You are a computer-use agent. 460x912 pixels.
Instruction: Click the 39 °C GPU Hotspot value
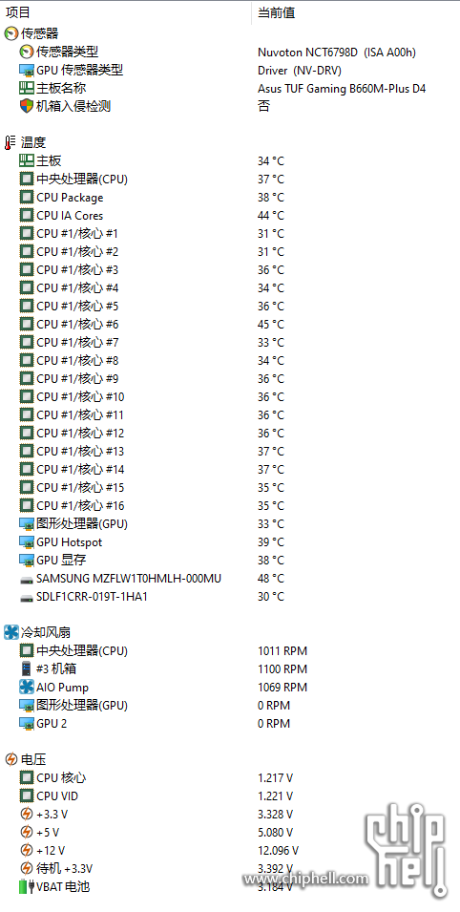(x=271, y=542)
